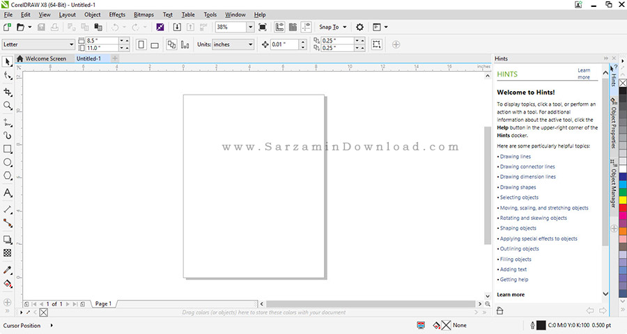Click the Search content icon
This screenshot has width=627, height=334.
[160, 27]
